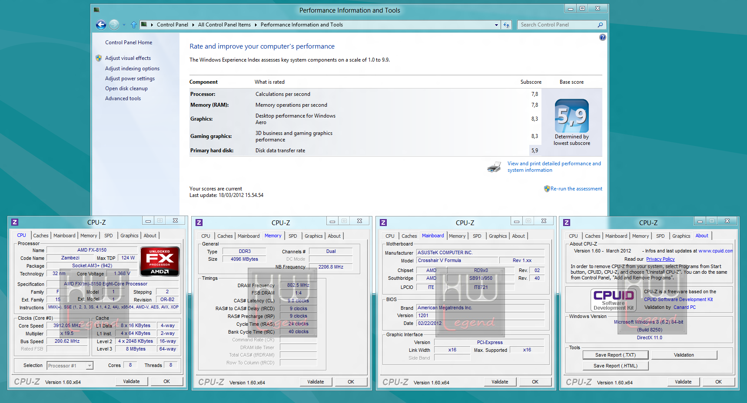747x403 pixels.
Task: Click the Control Panel icon in the address bar
Action: tap(144, 24)
